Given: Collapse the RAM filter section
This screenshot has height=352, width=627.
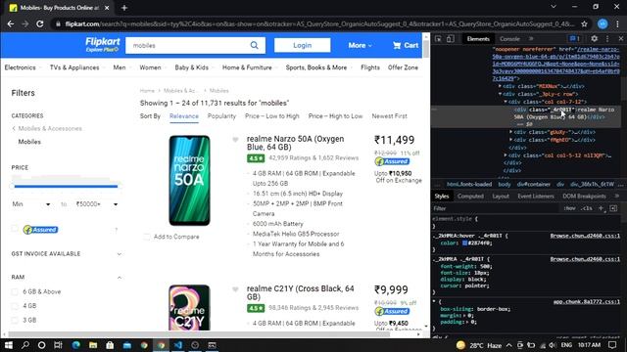Looking at the screenshot, I should click(x=120, y=278).
